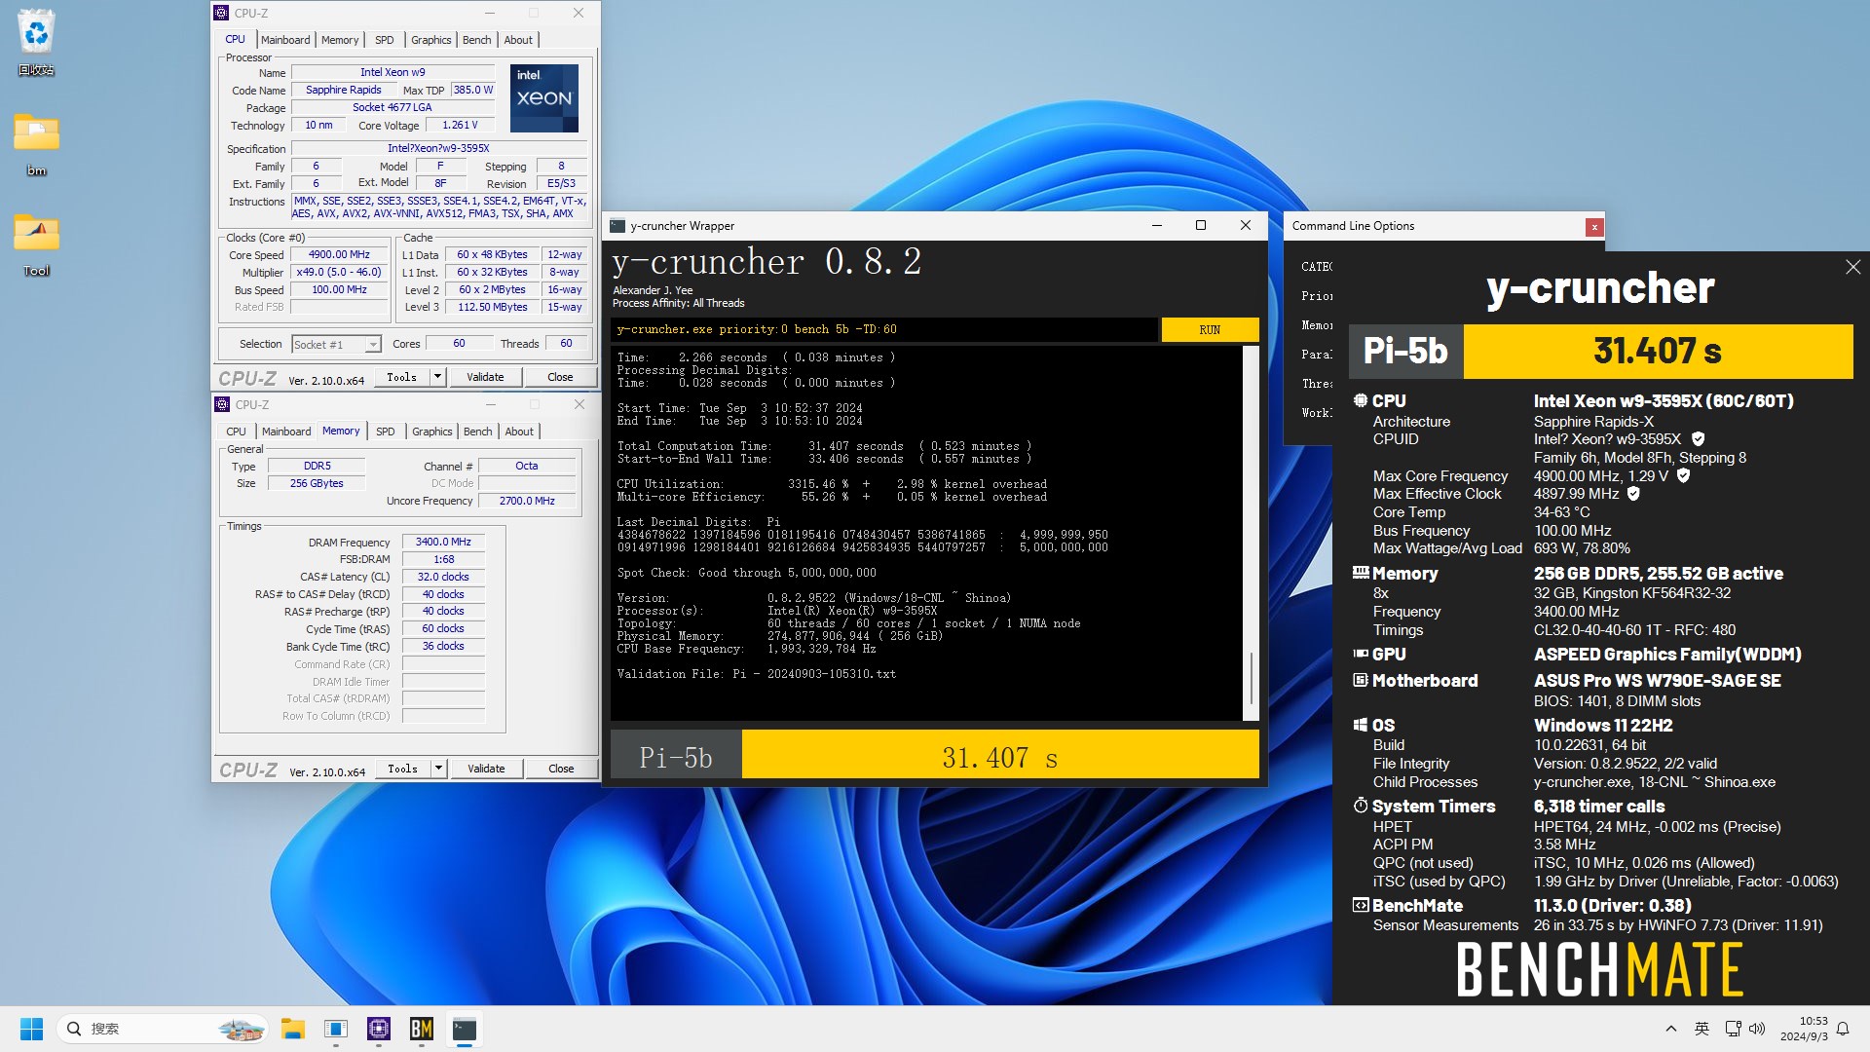Viewport: 1870px width, 1052px height.
Task: Open the network icon in system tray
Action: [1733, 1029]
